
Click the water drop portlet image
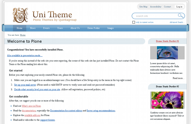point(167,53)
